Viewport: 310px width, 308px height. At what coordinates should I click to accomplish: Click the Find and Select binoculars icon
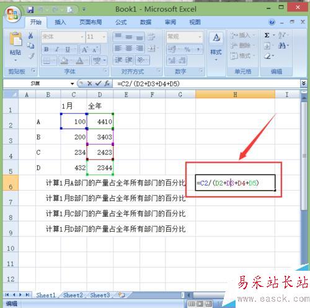[x=283, y=45]
